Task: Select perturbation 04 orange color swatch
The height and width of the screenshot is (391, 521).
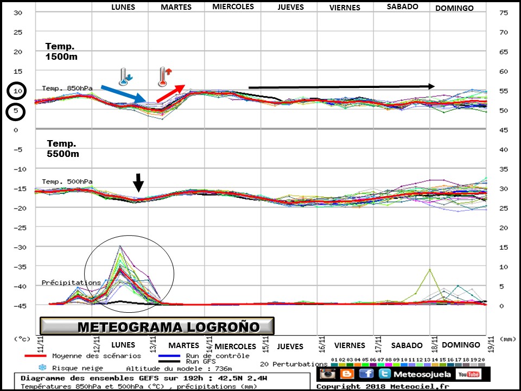Action: coord(358,365)
